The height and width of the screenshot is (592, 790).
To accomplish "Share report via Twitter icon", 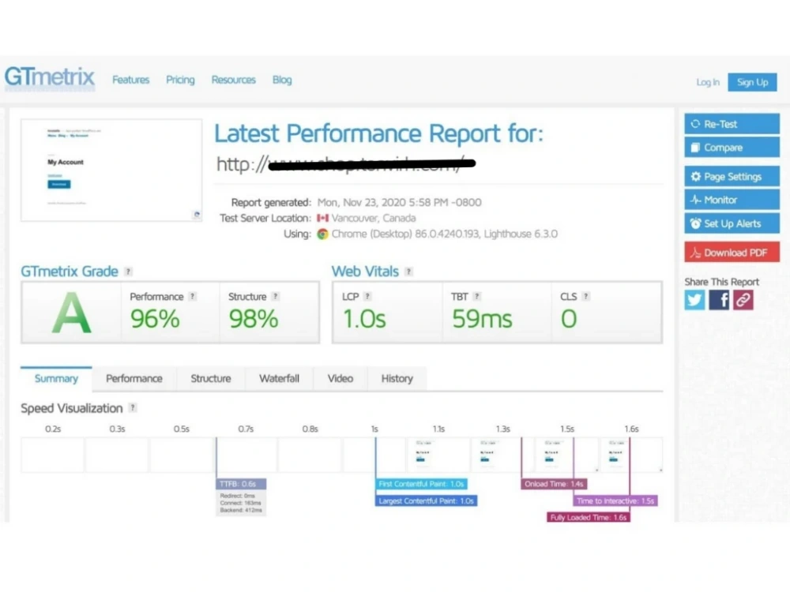I will pyautogui.click(x=694, y=300).
